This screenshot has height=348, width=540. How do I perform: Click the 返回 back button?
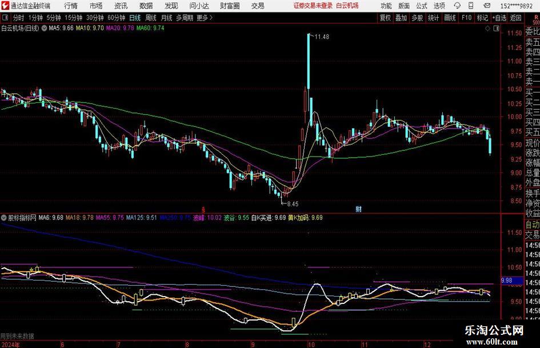point(515,18)
